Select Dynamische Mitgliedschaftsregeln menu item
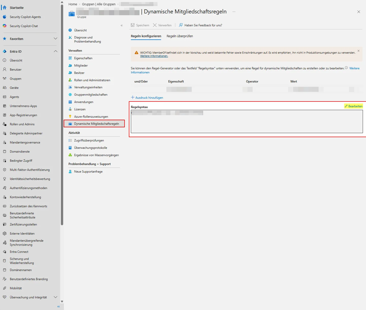The width and height of the screenshot is (366, 310). coord(94,124)
